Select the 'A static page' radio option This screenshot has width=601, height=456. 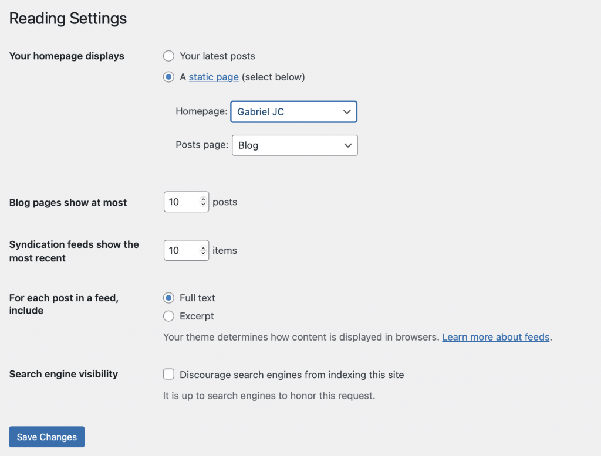[169, 77]
